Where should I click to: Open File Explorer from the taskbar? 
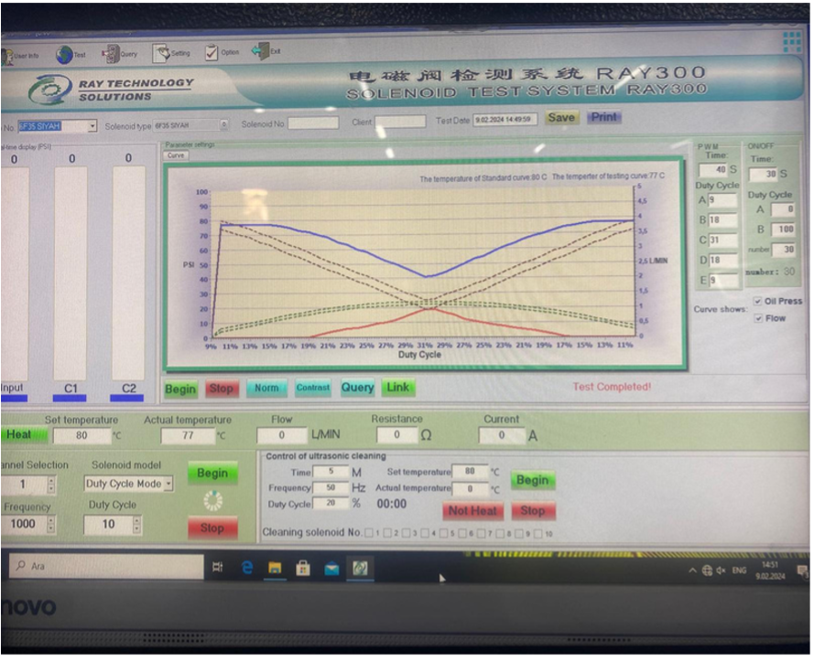[274, 568]
